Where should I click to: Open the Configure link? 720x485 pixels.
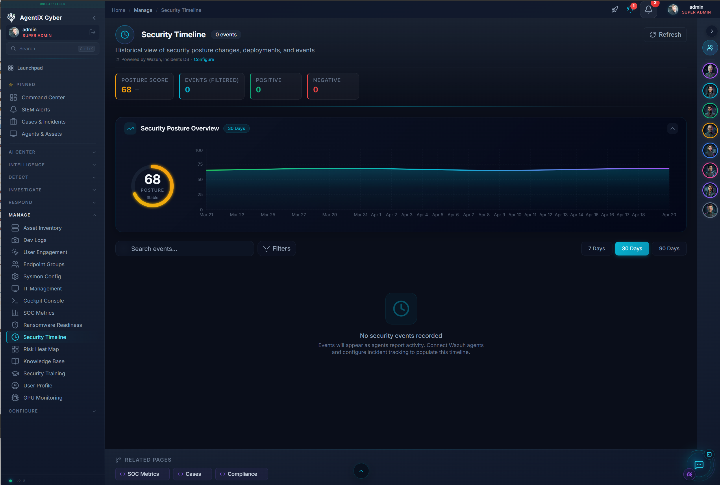coord(204,59)
